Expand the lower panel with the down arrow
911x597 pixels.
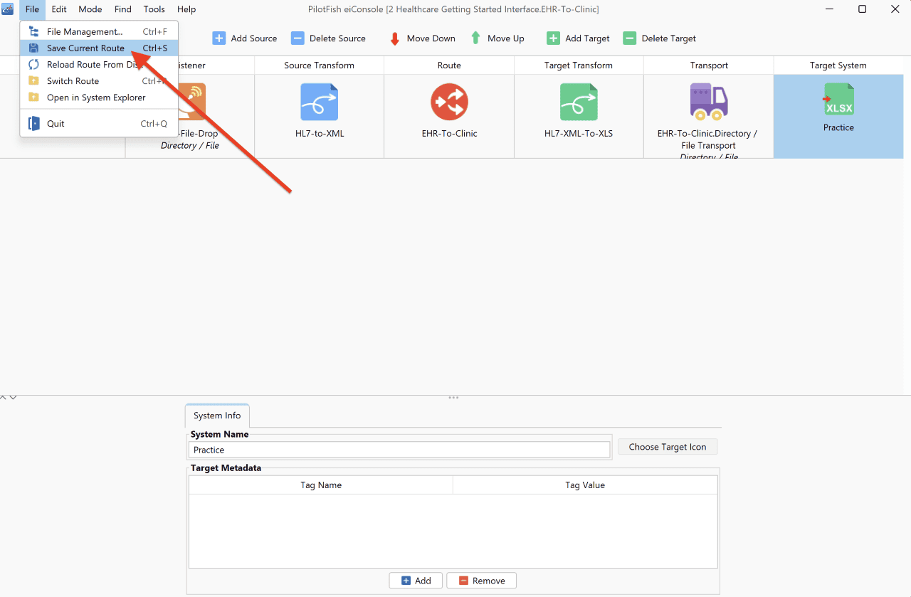click(x=13, y=398)
